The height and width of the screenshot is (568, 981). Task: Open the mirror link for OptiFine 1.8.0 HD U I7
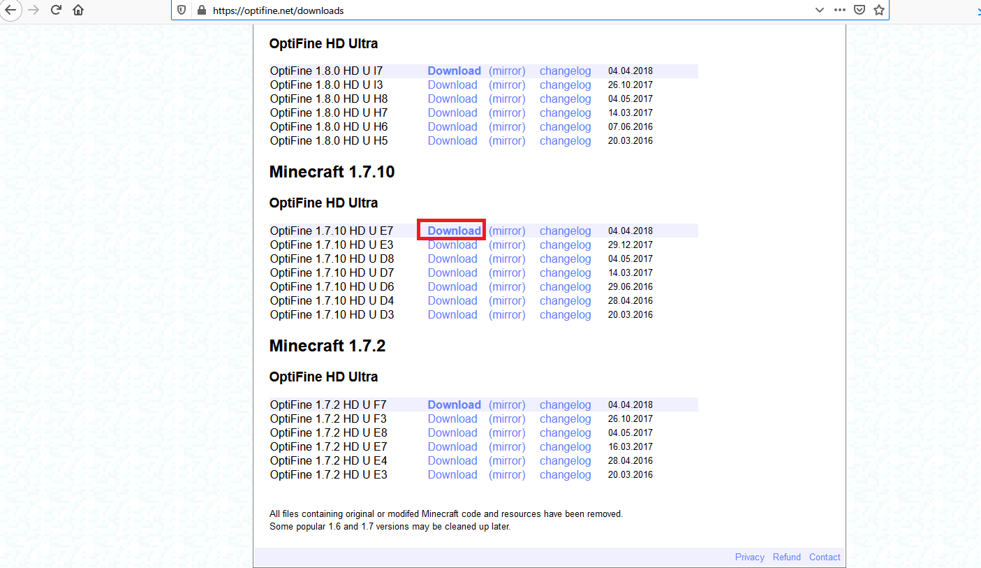tap(507, 71)
